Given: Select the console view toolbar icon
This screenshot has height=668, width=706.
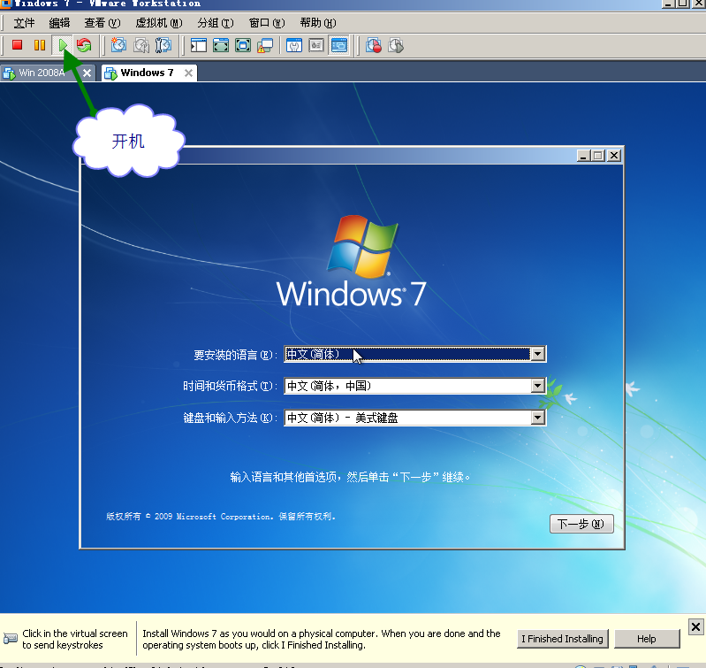Looking at the screenshot, I should pyautogui.click(x=338, y=45).
